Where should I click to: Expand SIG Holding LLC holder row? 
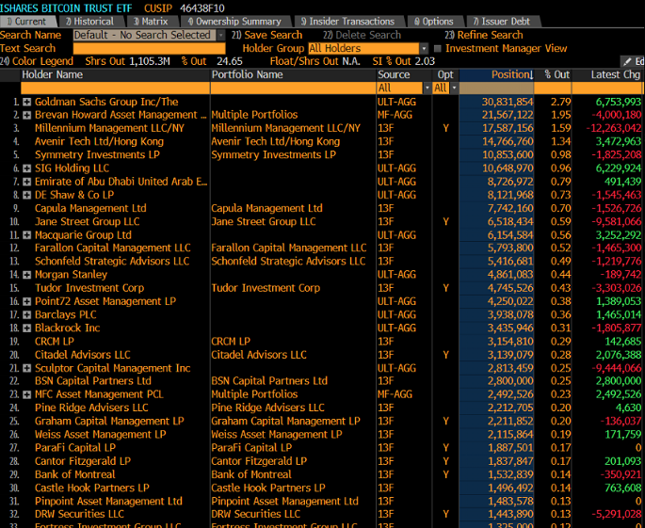tap(26, 168)
